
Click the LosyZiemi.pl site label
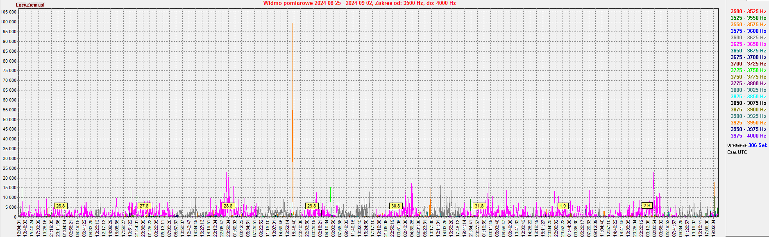[x=30, y=5]
